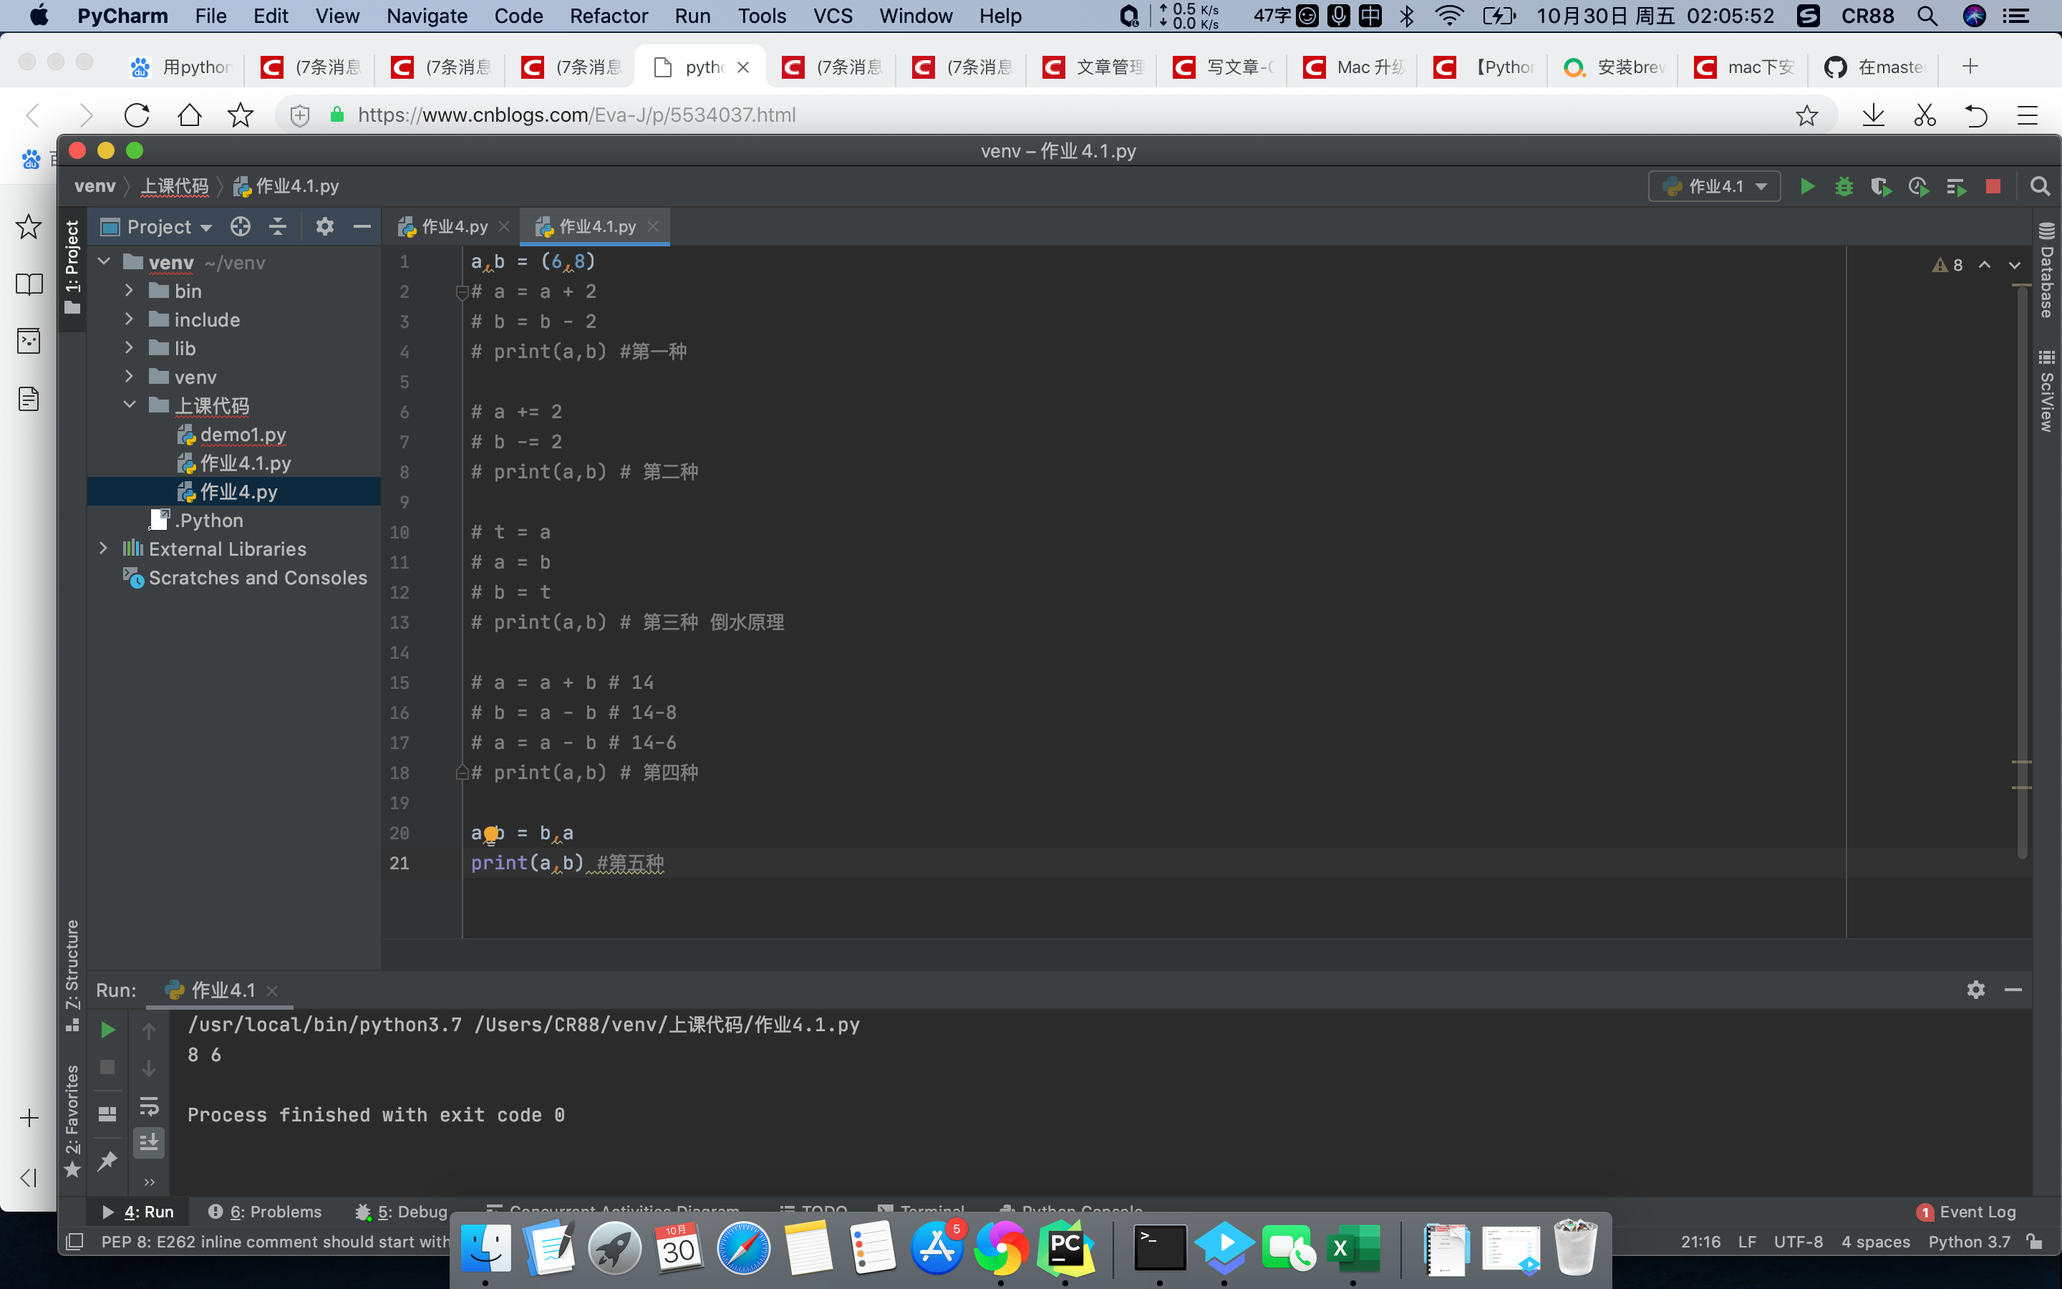Open the 作业4.1 run configuration dropdown
Viewport: 2062px width, 1289px height.
[1714, 187]
